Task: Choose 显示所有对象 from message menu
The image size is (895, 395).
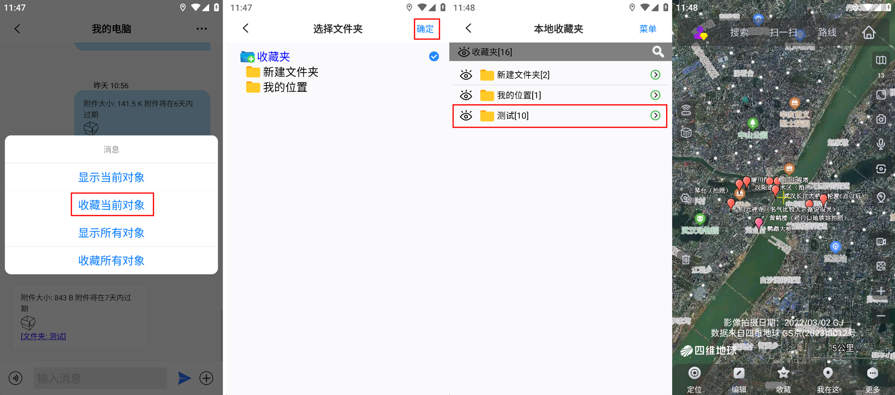Action: (x=112, y=233)
